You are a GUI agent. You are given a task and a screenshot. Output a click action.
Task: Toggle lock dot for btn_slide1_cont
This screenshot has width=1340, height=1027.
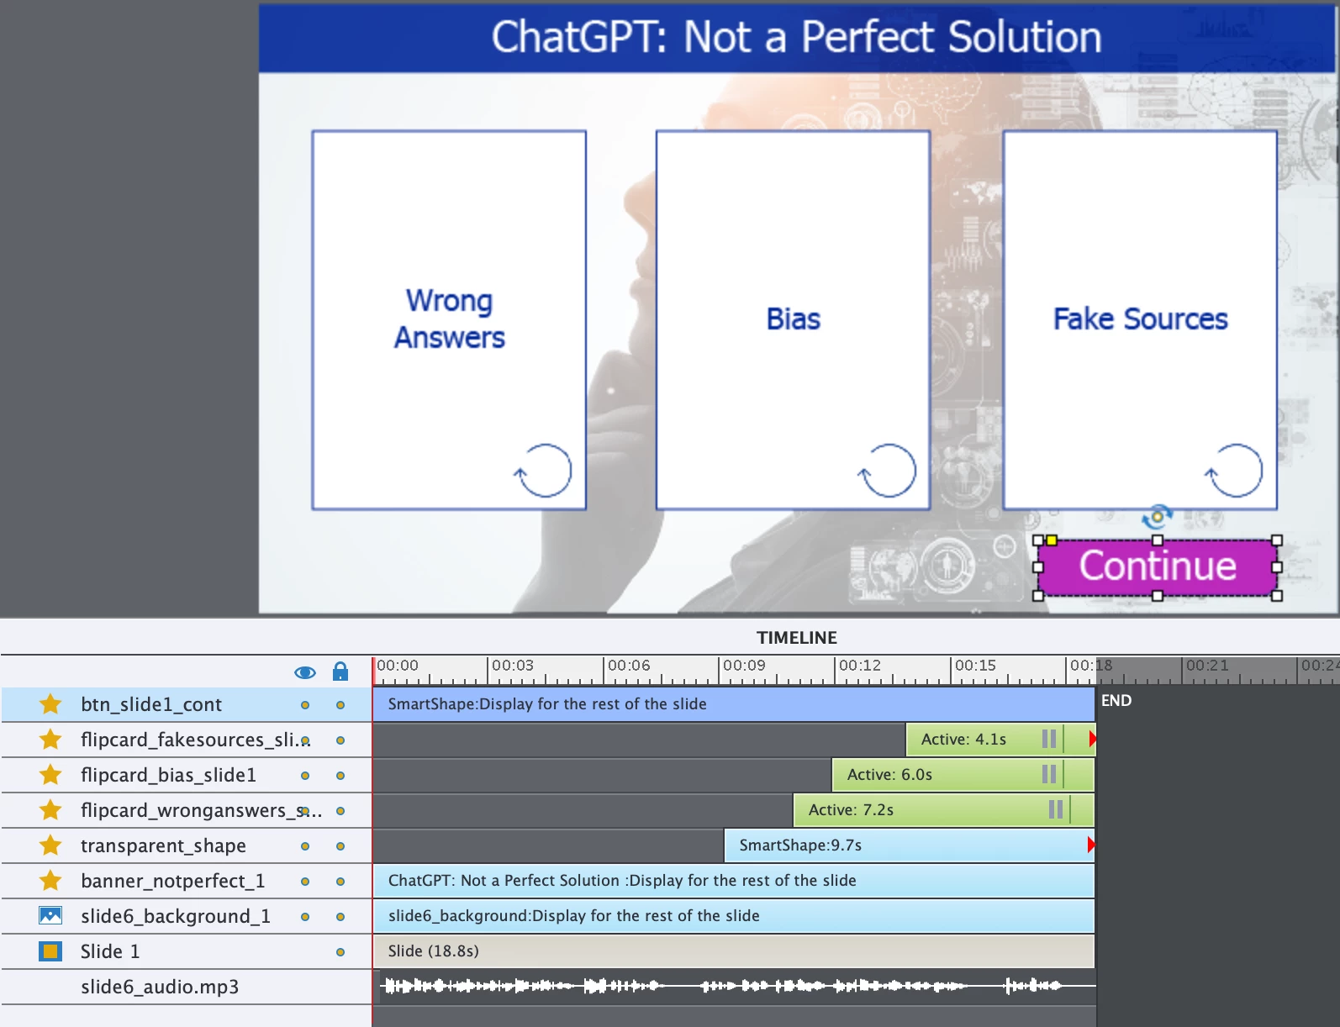[x=340, y=705]
